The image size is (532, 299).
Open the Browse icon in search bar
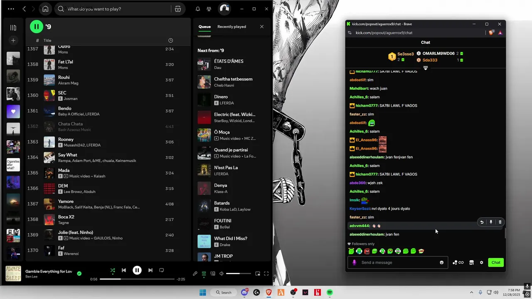(178, 9)
